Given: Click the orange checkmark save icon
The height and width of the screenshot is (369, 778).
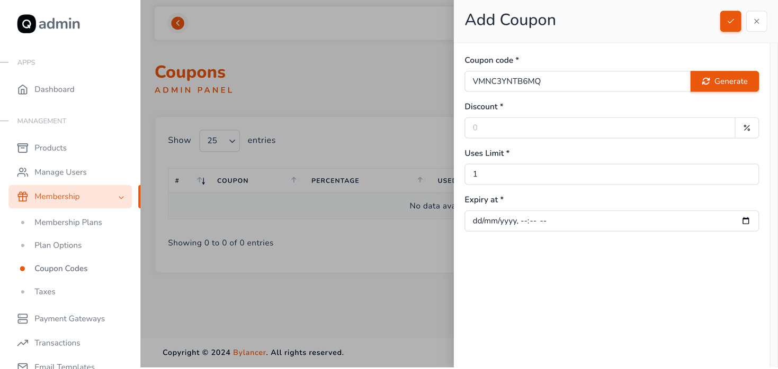Looking at the screenshot, I should 730,21.
